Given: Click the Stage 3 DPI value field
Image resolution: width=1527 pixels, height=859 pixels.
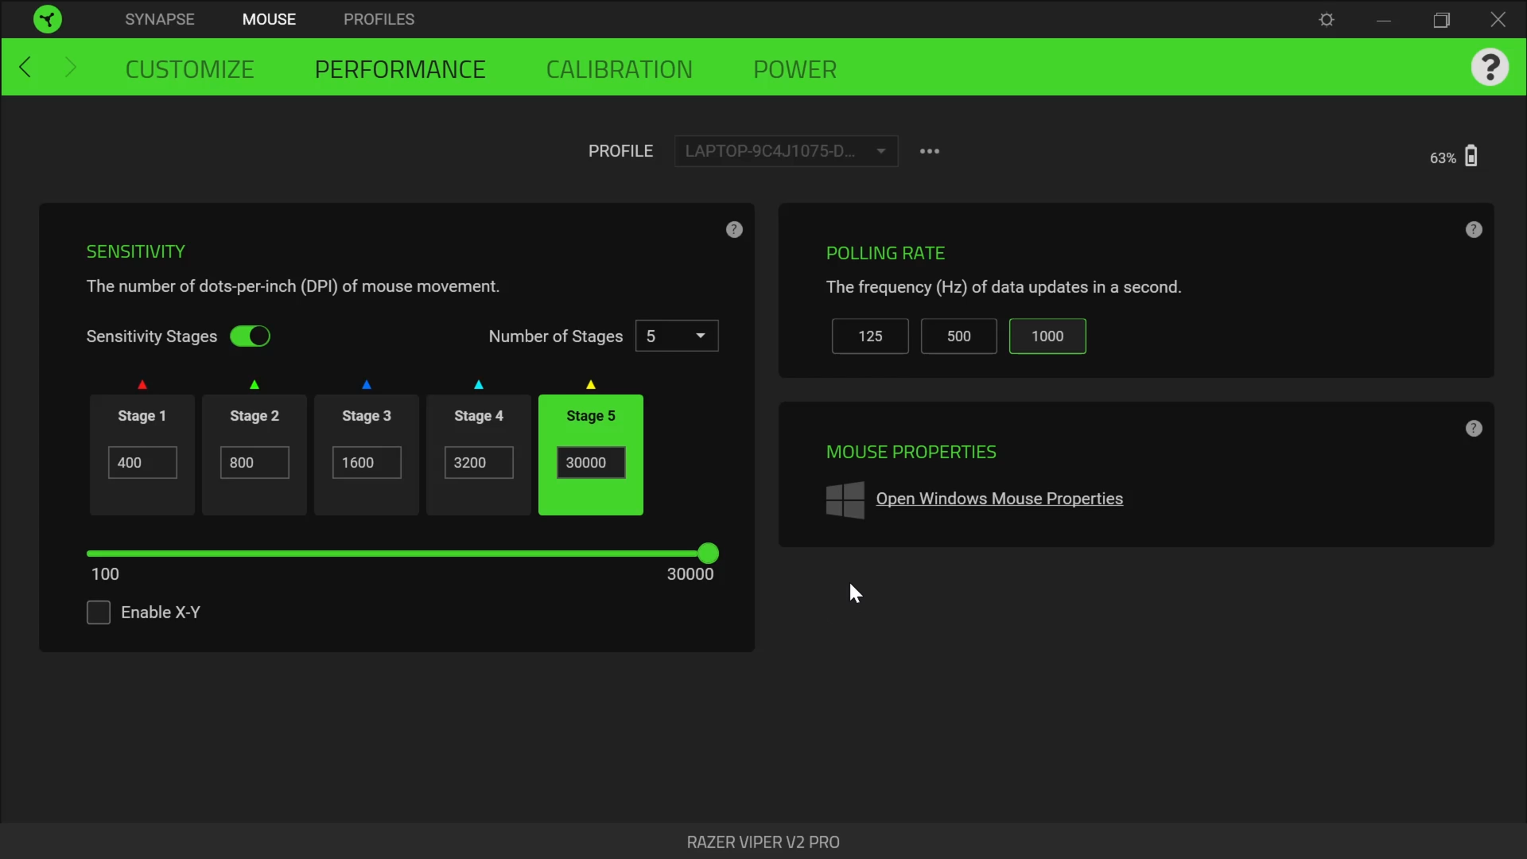Looking at the screenshot, I should [x=365, y=462].
